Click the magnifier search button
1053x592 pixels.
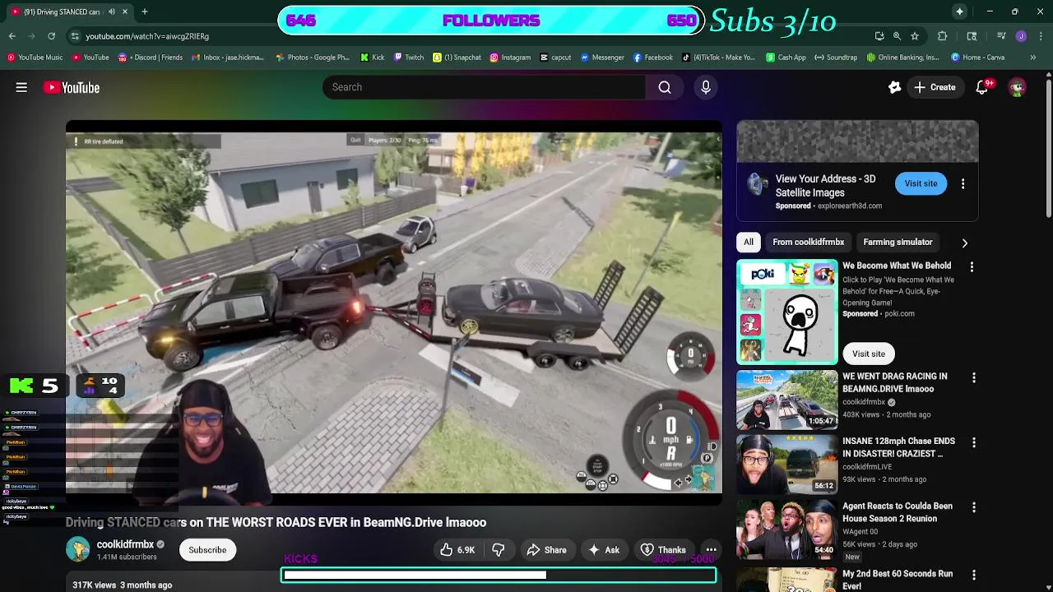click(665, 87)
